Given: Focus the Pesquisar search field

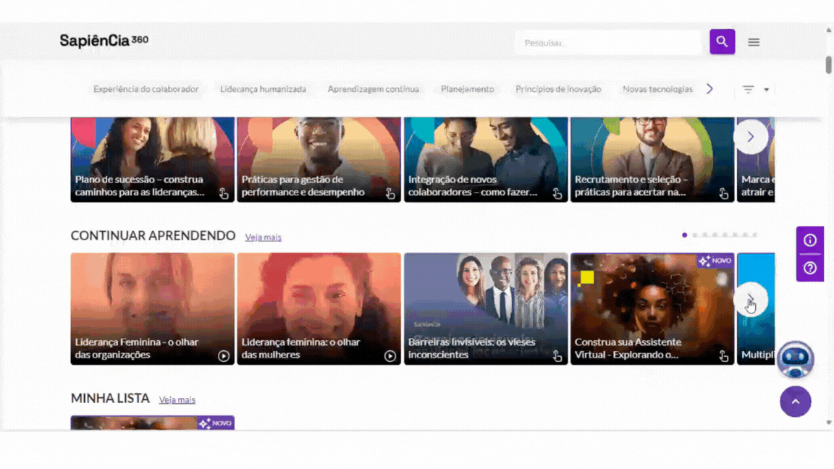Looking at the screenshot, I should pos(608,43).
